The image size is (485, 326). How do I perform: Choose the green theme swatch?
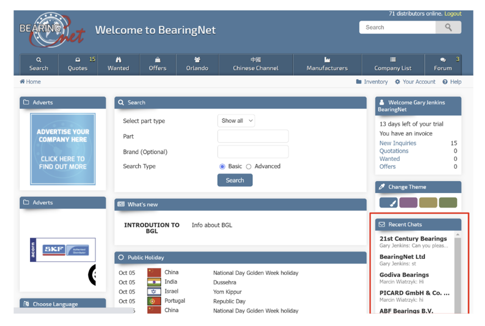tap(448, 202)
